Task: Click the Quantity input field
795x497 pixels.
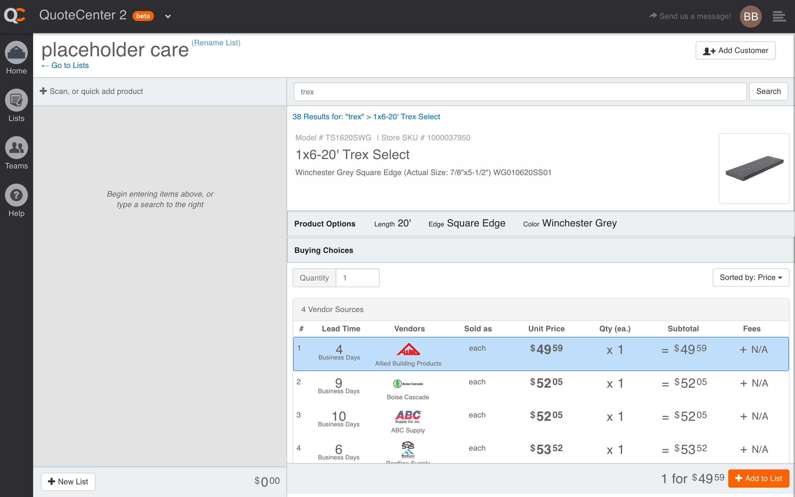Action: (357, 278)
